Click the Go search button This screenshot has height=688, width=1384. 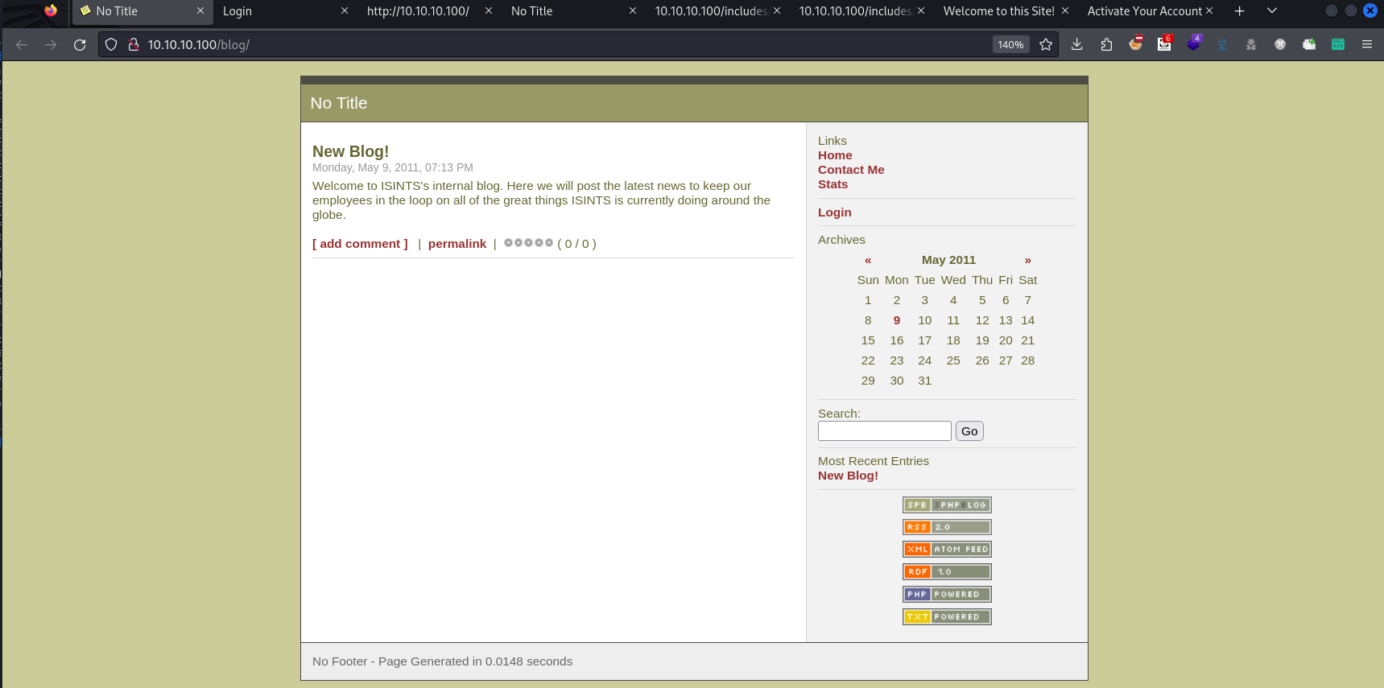click(969, 431)
